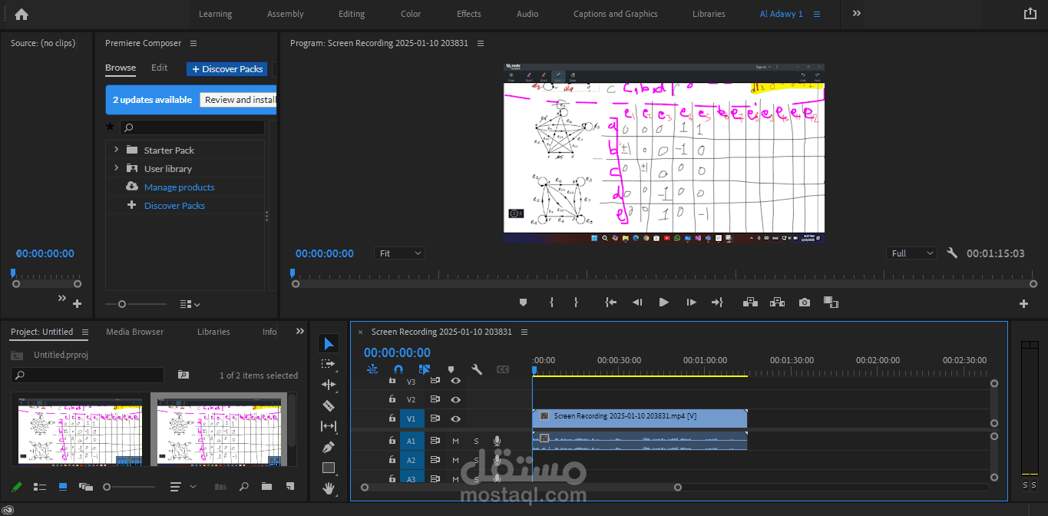Click the Comparison View button

pos(831,303)
